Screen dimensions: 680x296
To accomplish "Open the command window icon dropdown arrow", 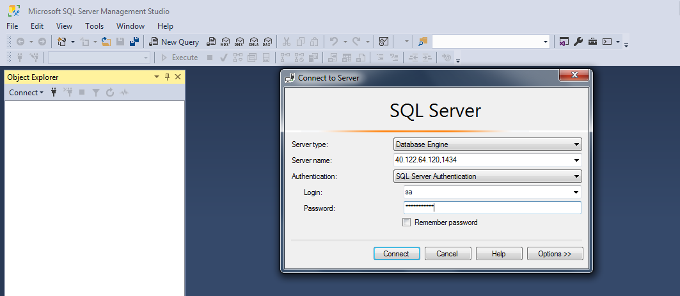I will 618,42.
